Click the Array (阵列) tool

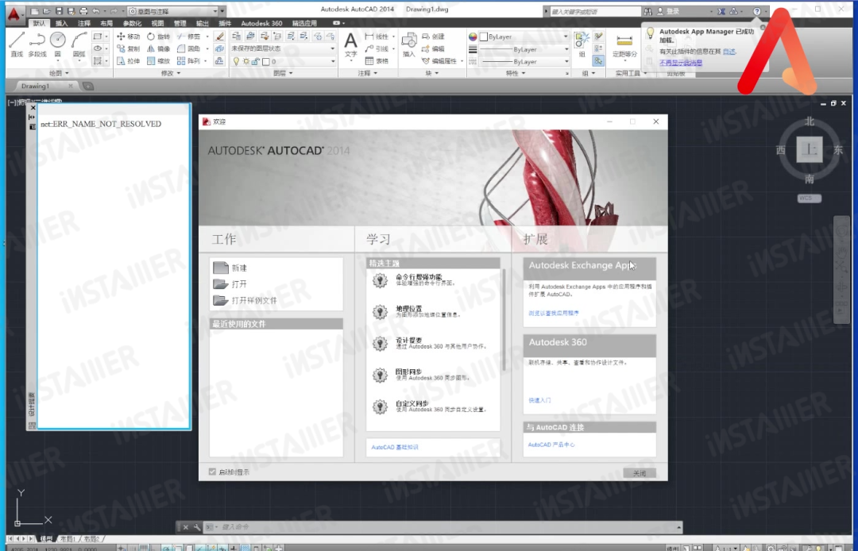point(188,61)
